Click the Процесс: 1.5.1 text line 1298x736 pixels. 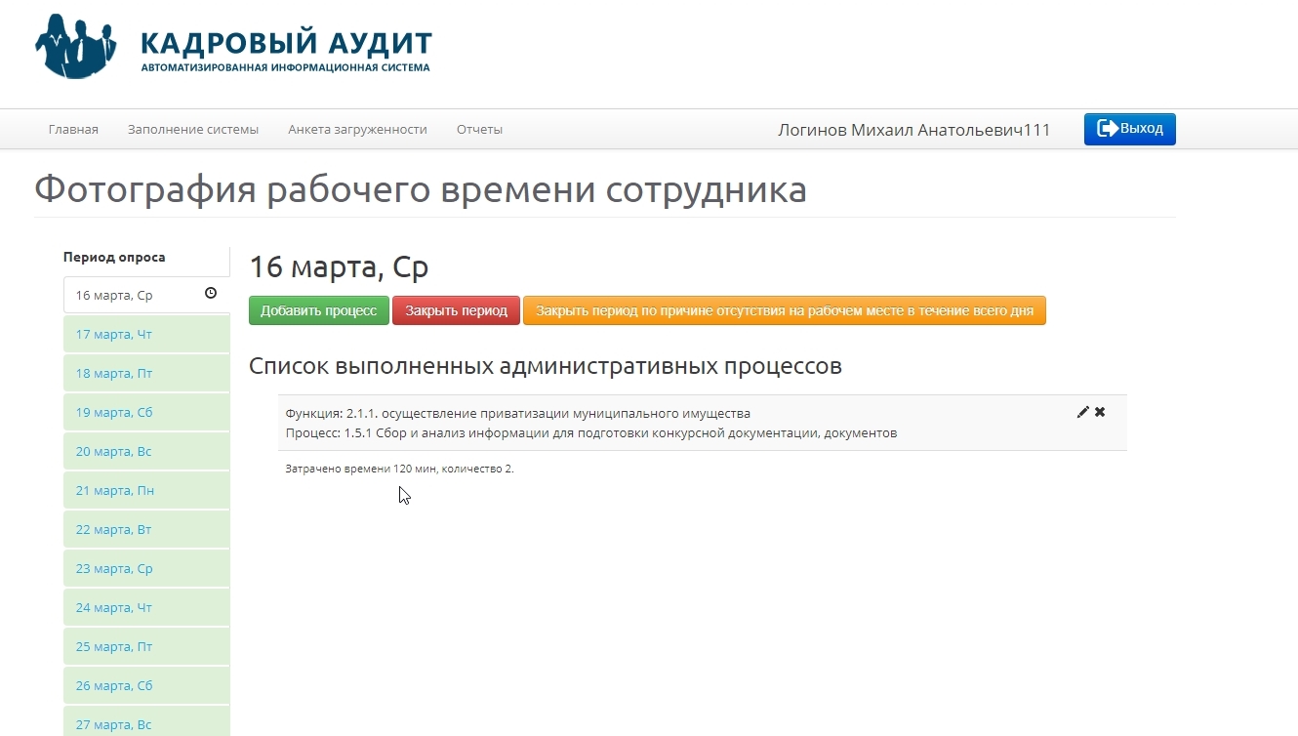tap(590, 432)
